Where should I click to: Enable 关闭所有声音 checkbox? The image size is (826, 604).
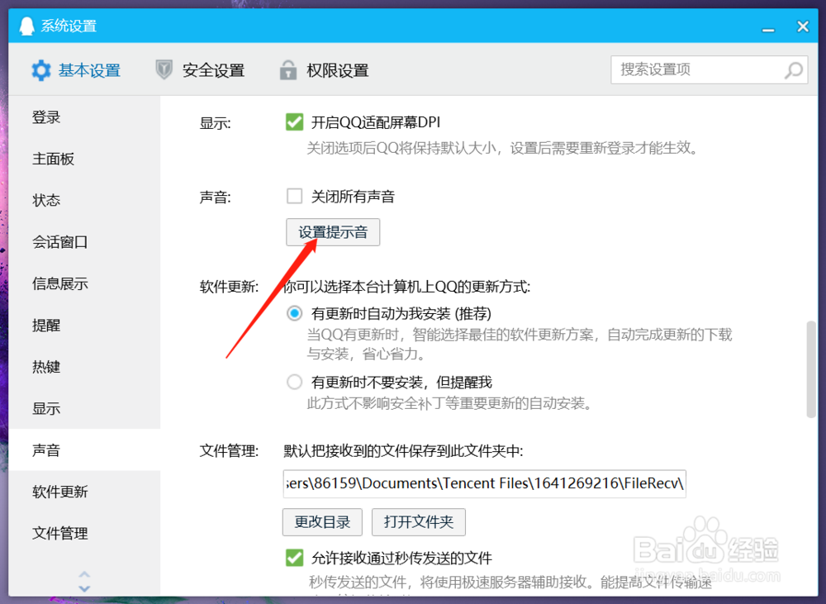(x=295, y=196)
